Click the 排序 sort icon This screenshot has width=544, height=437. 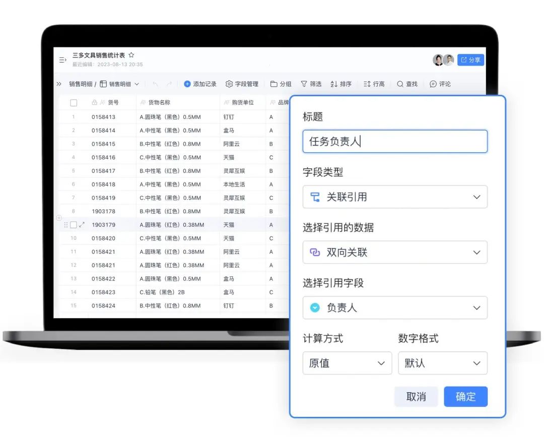pyautogui.click(x=334, y=84)
